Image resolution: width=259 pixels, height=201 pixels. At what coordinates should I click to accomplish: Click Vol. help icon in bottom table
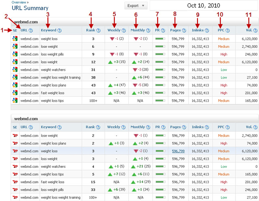click(256, 127)
